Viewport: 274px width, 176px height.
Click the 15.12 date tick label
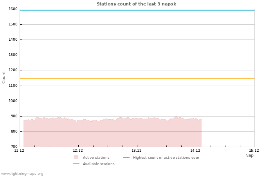(x=254, y=151)
